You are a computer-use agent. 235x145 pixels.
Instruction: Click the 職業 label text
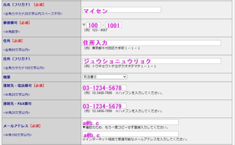point(7,77)
